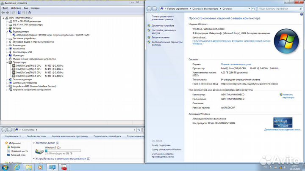Open the volume icon in the system tray
Image resolution: width=305 pixels, height=171 pixels.
point(284,167)
